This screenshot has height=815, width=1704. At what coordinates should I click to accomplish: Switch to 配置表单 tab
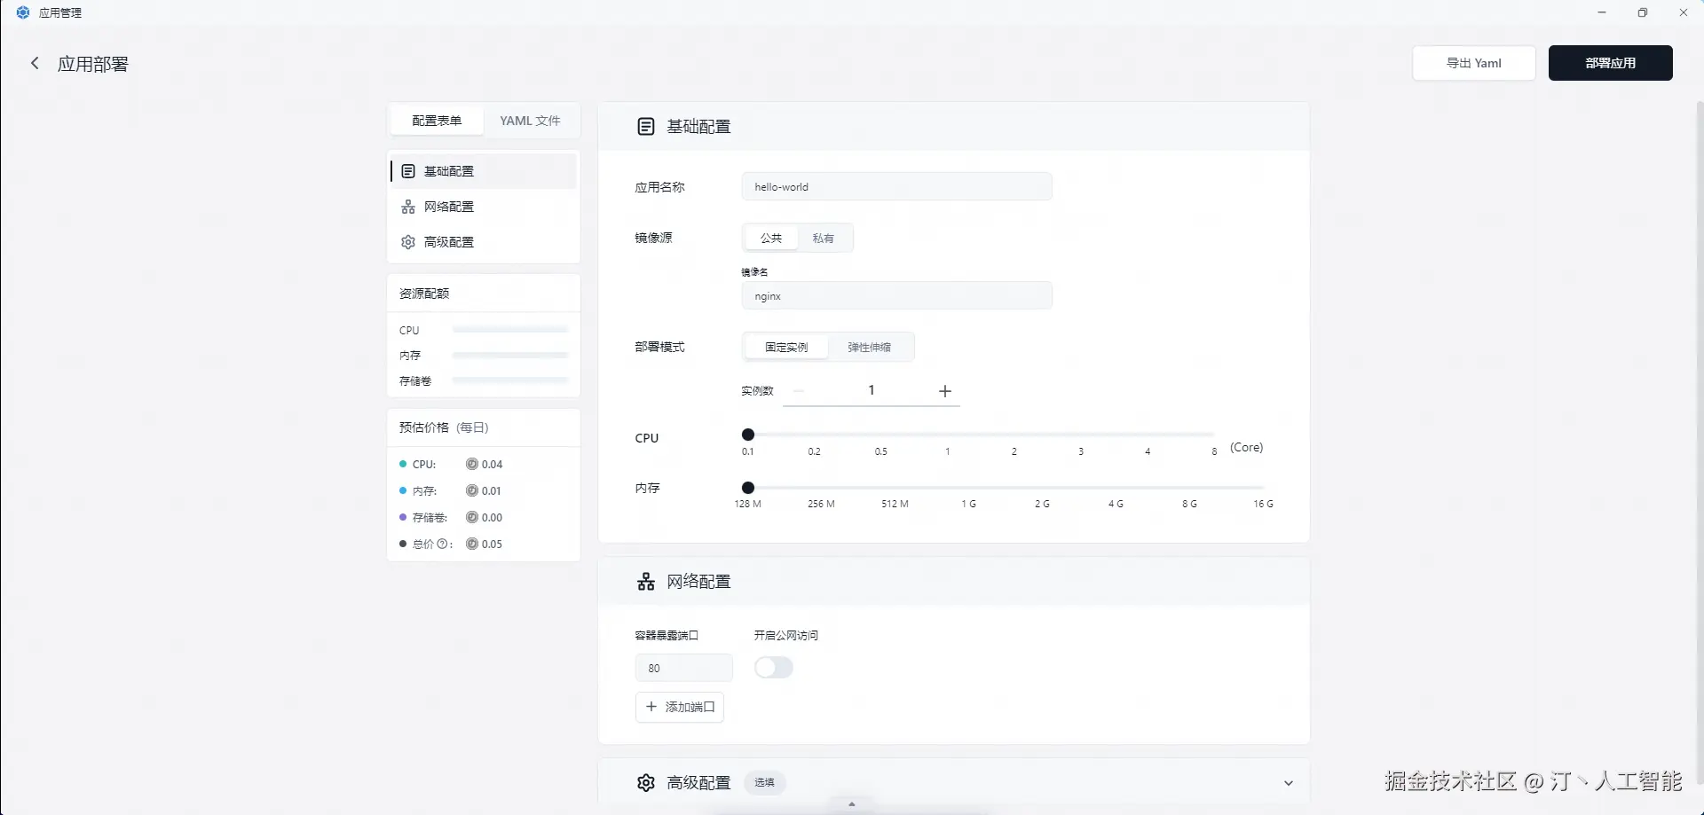click(437, 121)
